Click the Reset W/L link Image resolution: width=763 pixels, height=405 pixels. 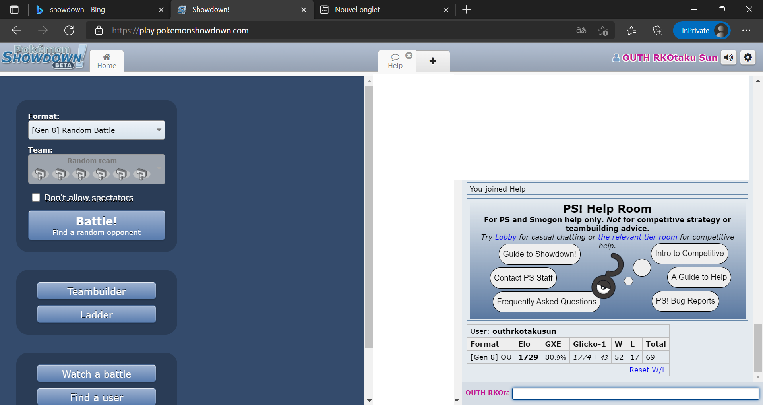[647, 370]
